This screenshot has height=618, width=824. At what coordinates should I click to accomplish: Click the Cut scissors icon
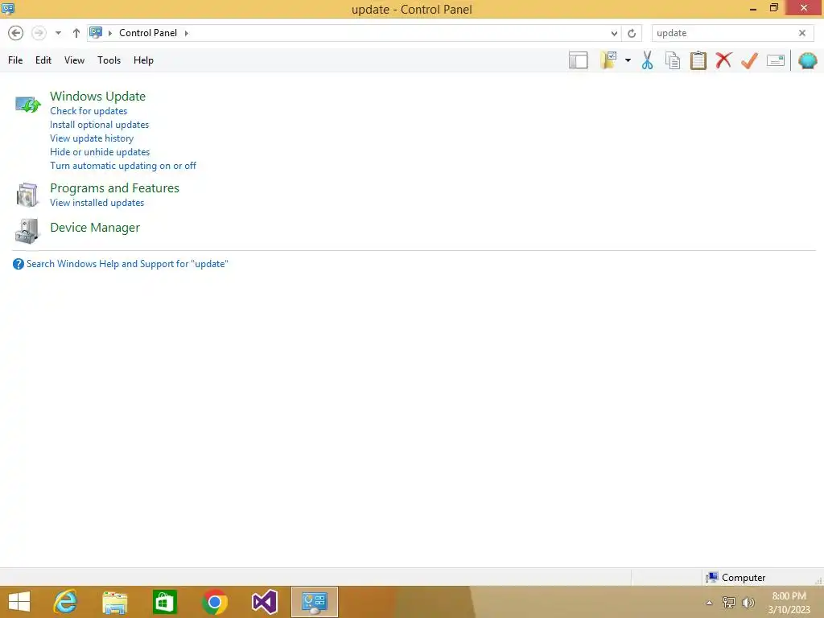coord(648,60)
